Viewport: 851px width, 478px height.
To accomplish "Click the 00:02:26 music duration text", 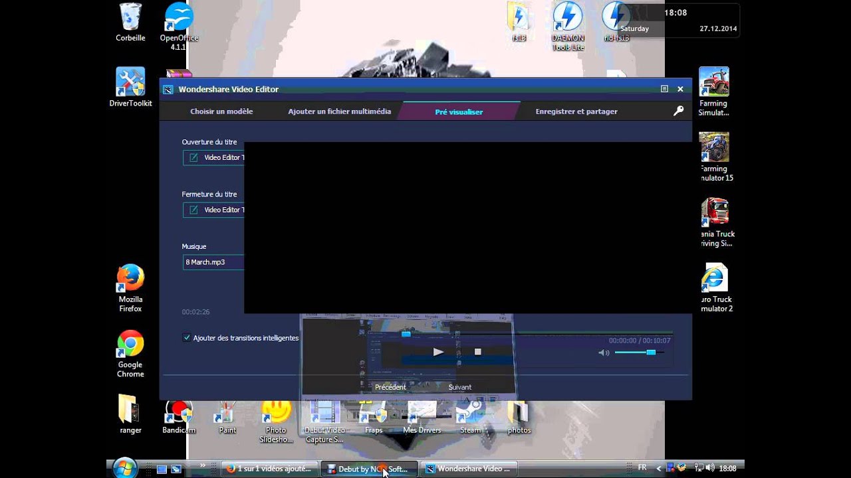I will tap(195, 312).
